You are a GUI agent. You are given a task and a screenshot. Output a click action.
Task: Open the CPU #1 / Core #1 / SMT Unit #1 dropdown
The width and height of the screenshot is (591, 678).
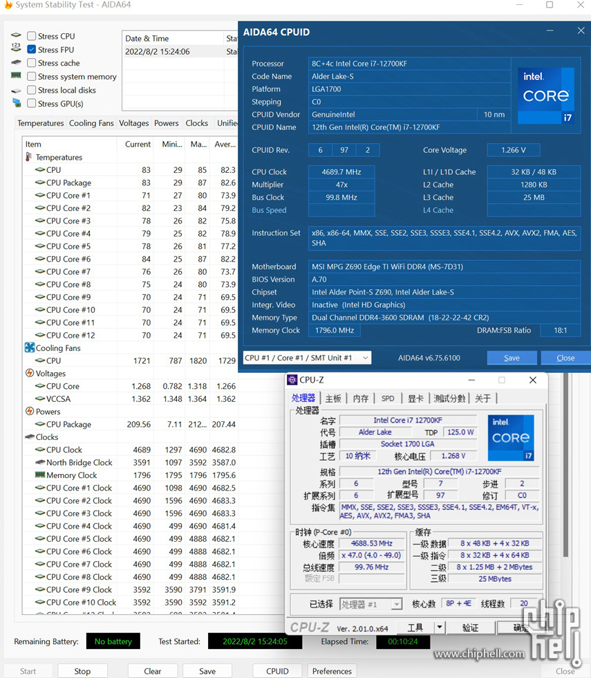307,358
